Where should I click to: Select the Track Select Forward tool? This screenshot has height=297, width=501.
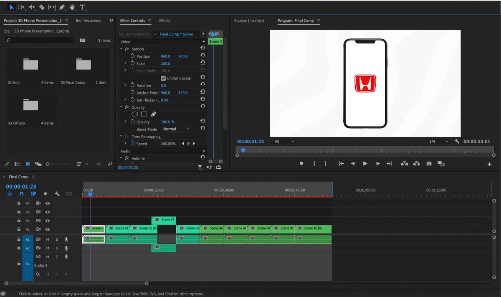click(x=21, y=7)
